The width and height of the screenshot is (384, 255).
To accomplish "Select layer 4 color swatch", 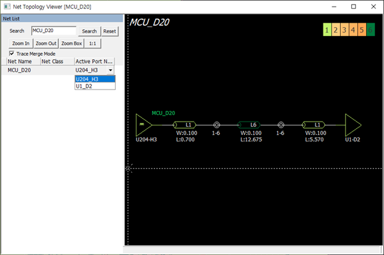I will (x=353, y=30).
